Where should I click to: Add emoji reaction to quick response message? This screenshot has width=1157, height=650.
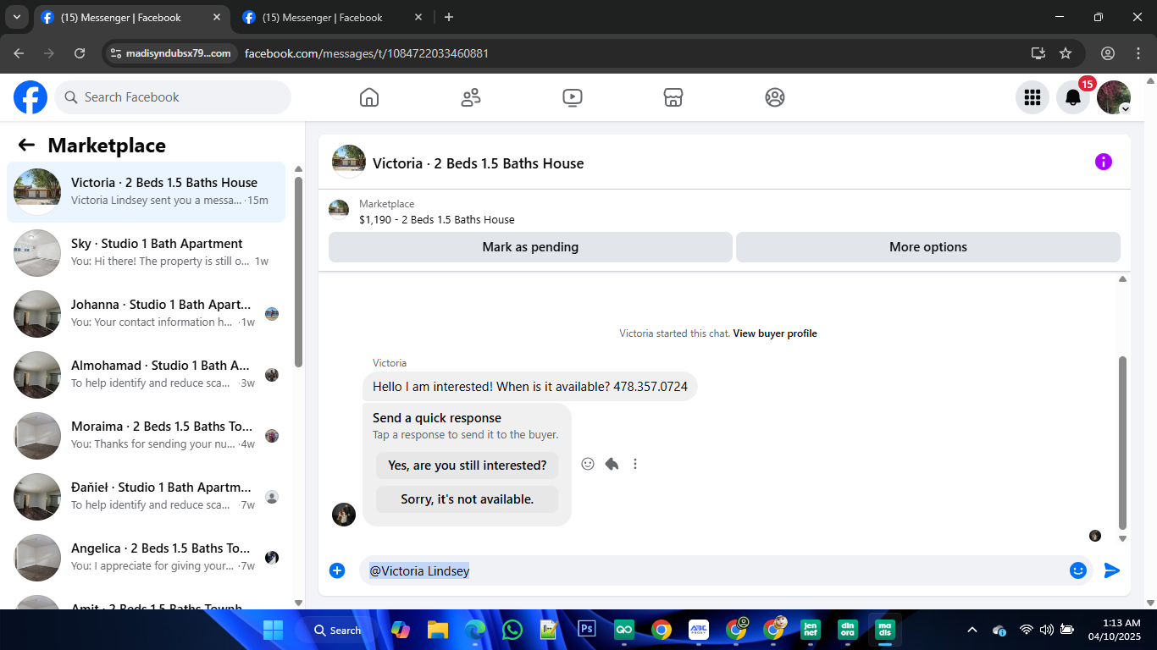[x=588, y=464]
